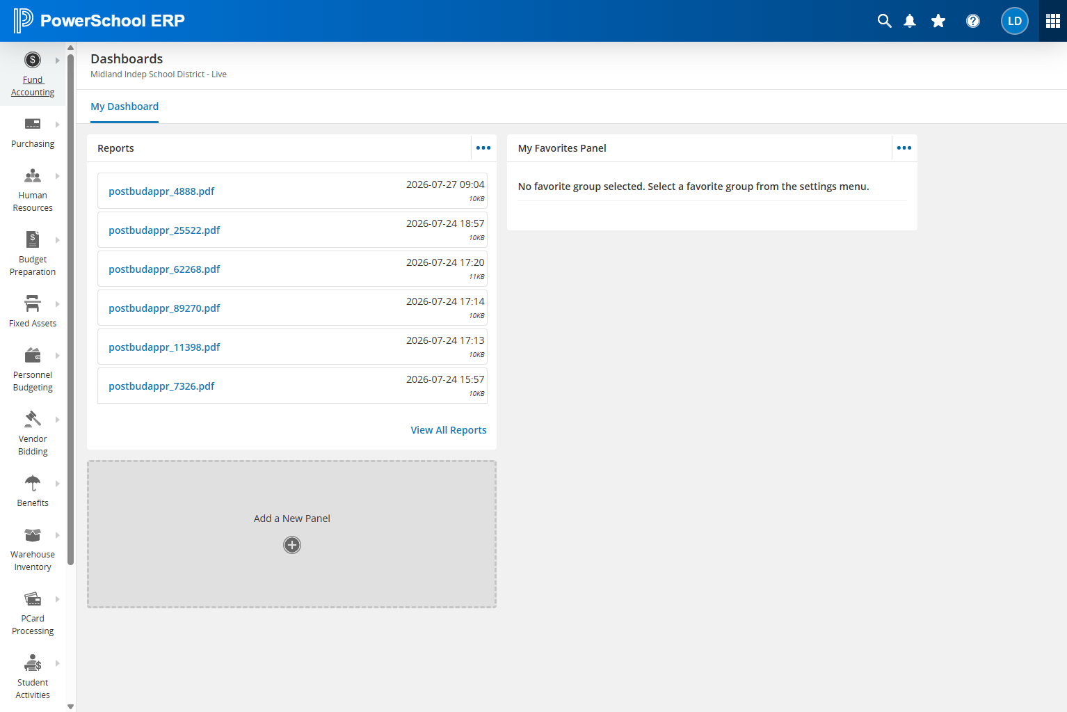Select the My Dashboard tab
This screenshot has height=712, width=1067.
click(x=125, y=106)
